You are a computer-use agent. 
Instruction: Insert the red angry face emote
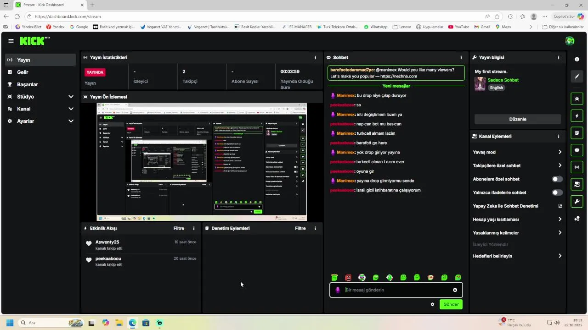(x=348, y=277)
